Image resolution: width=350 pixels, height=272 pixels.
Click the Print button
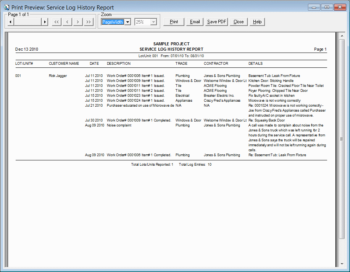[174, 22]
